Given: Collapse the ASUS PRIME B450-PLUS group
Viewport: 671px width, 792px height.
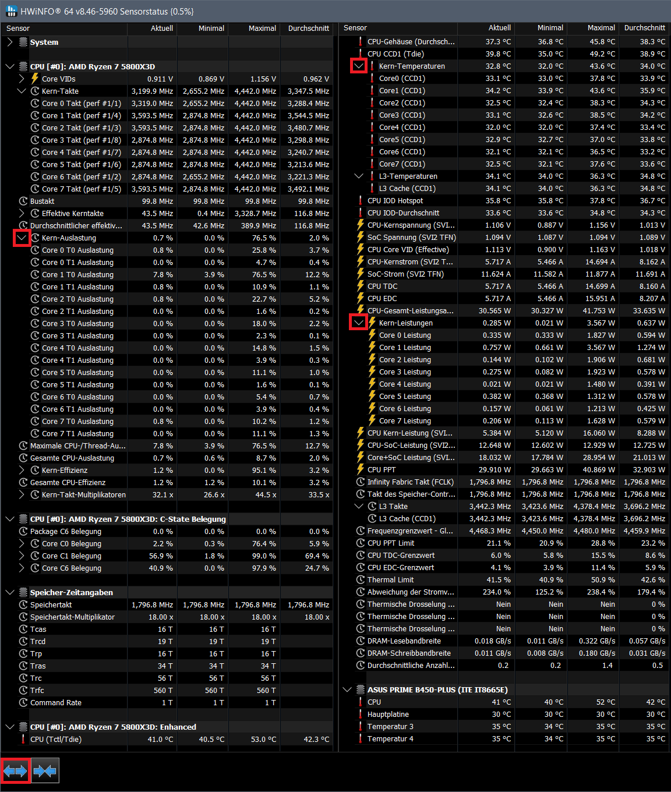Looking at the screenshot, I should pyautogui.click(x=347, y=690).
